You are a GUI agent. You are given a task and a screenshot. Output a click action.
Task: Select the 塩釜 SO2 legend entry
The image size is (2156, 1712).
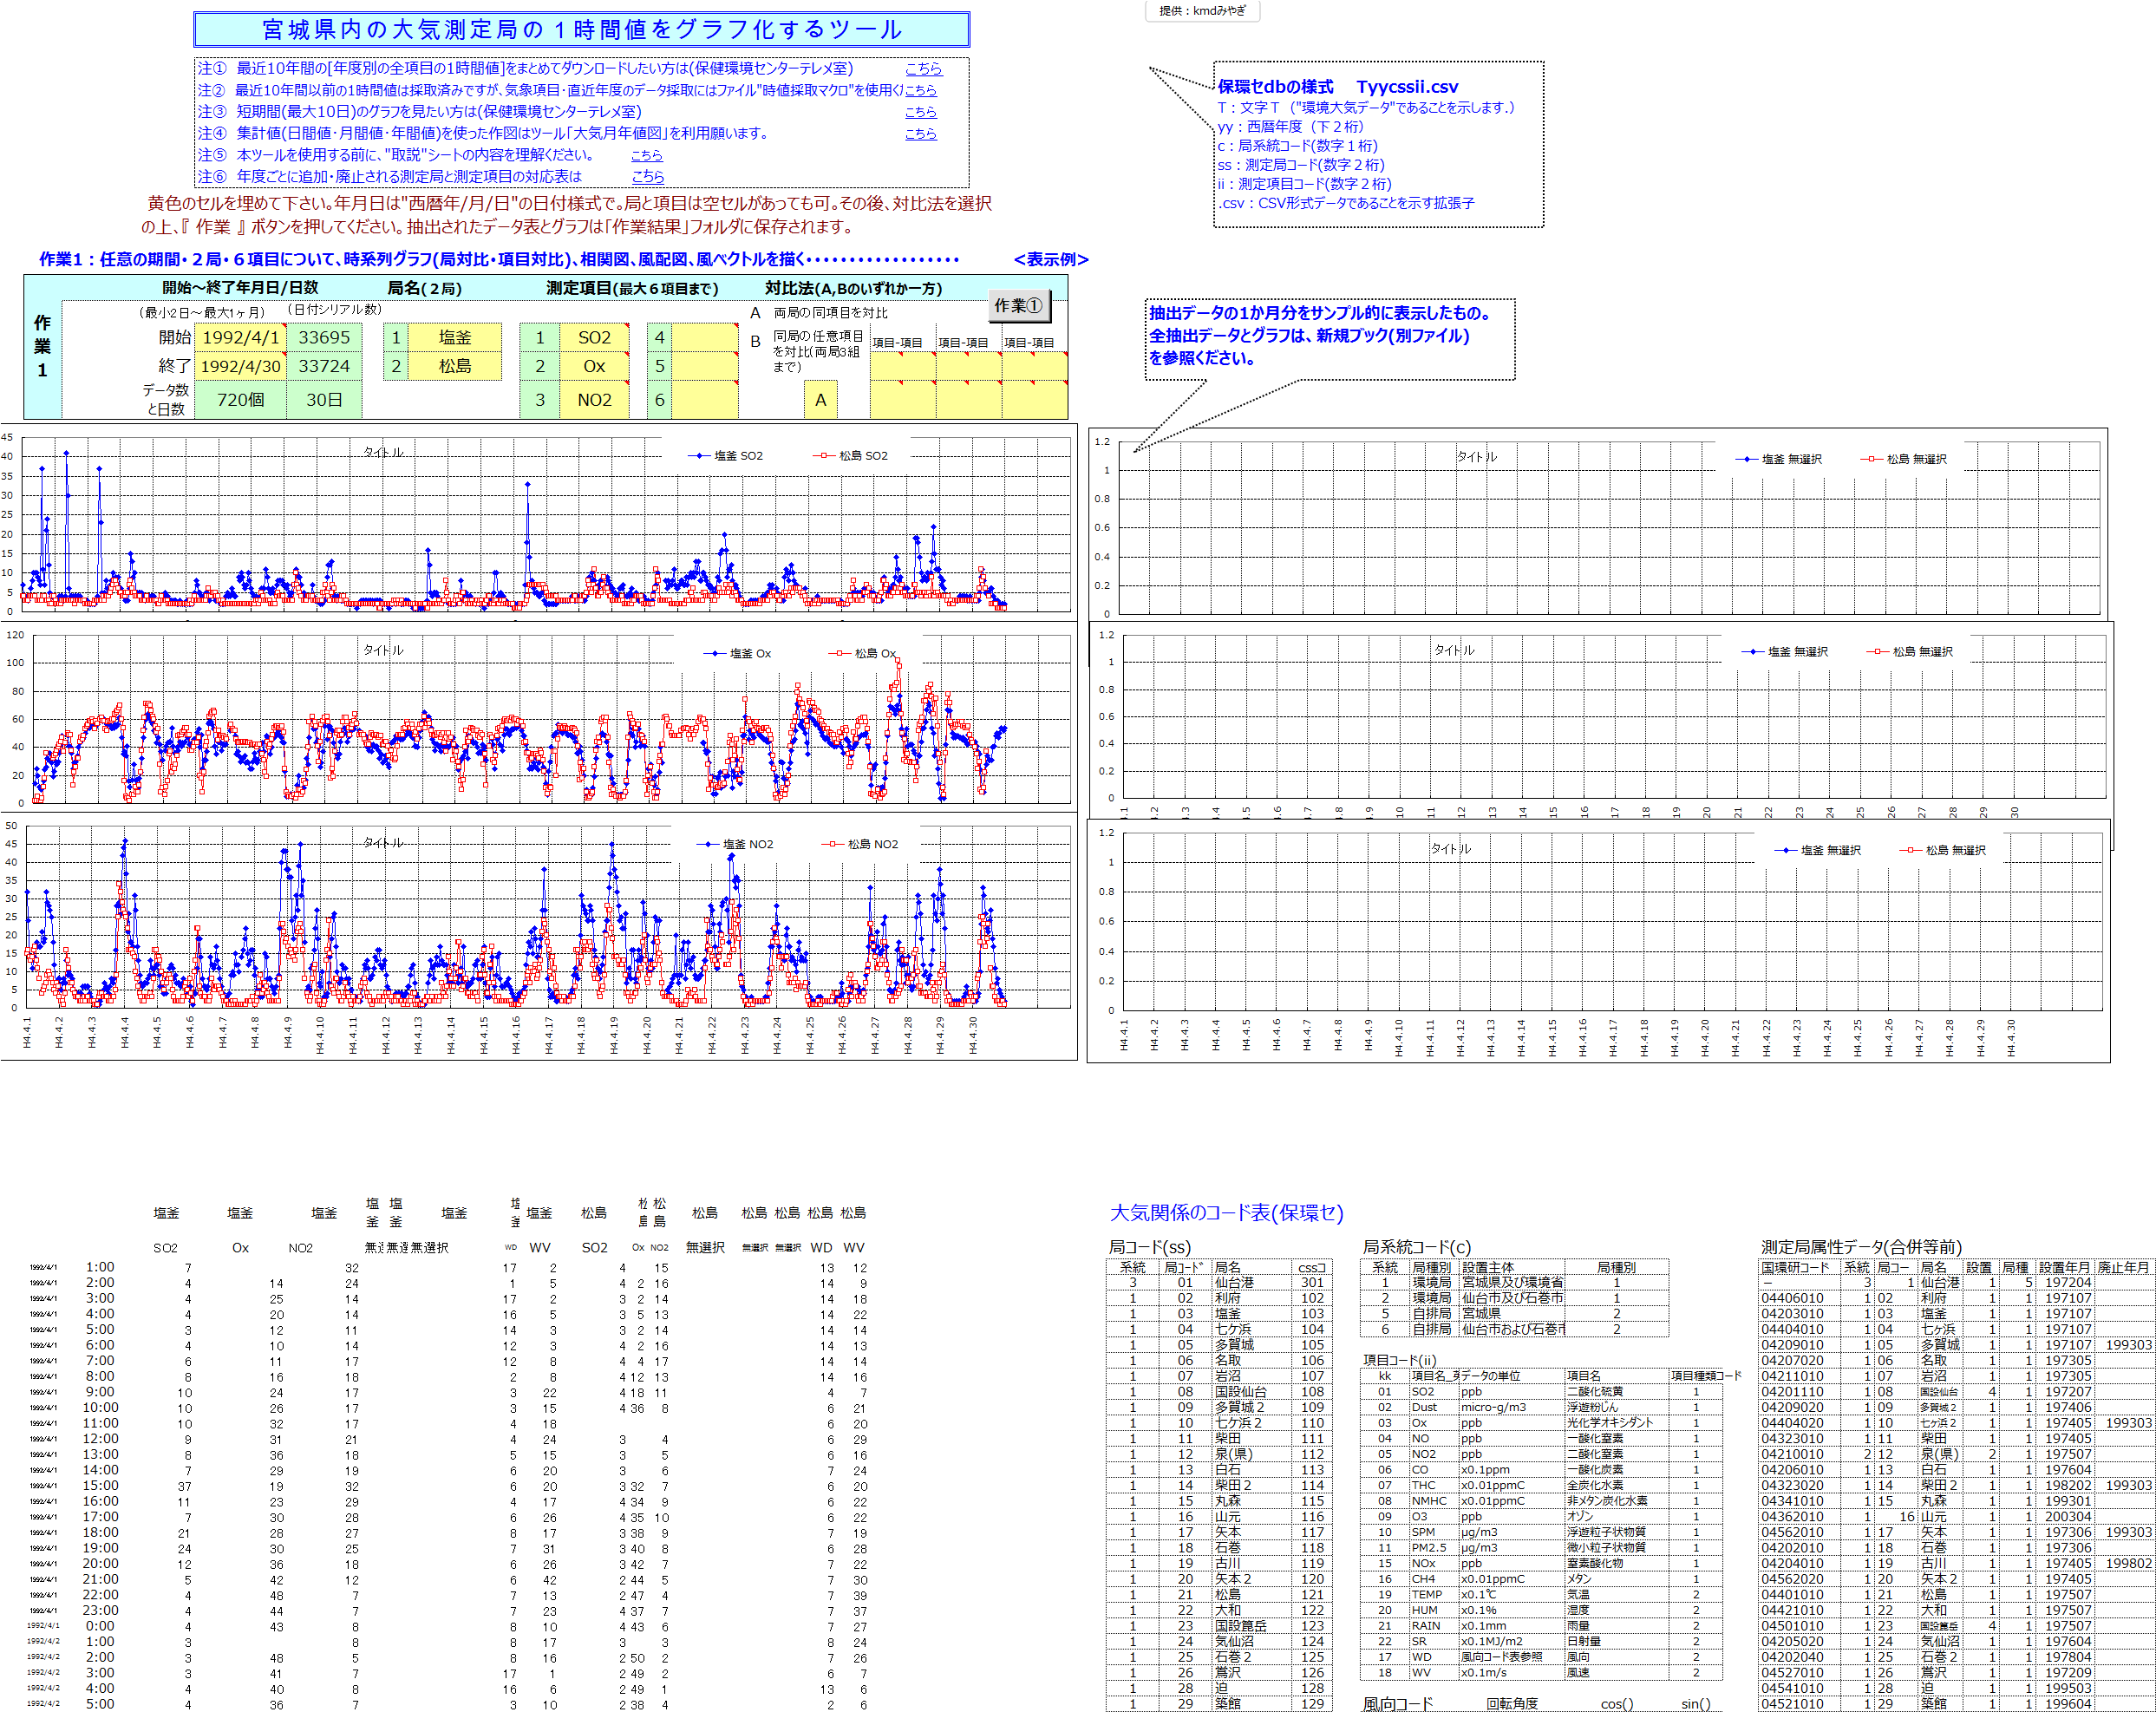pos(726,456)
